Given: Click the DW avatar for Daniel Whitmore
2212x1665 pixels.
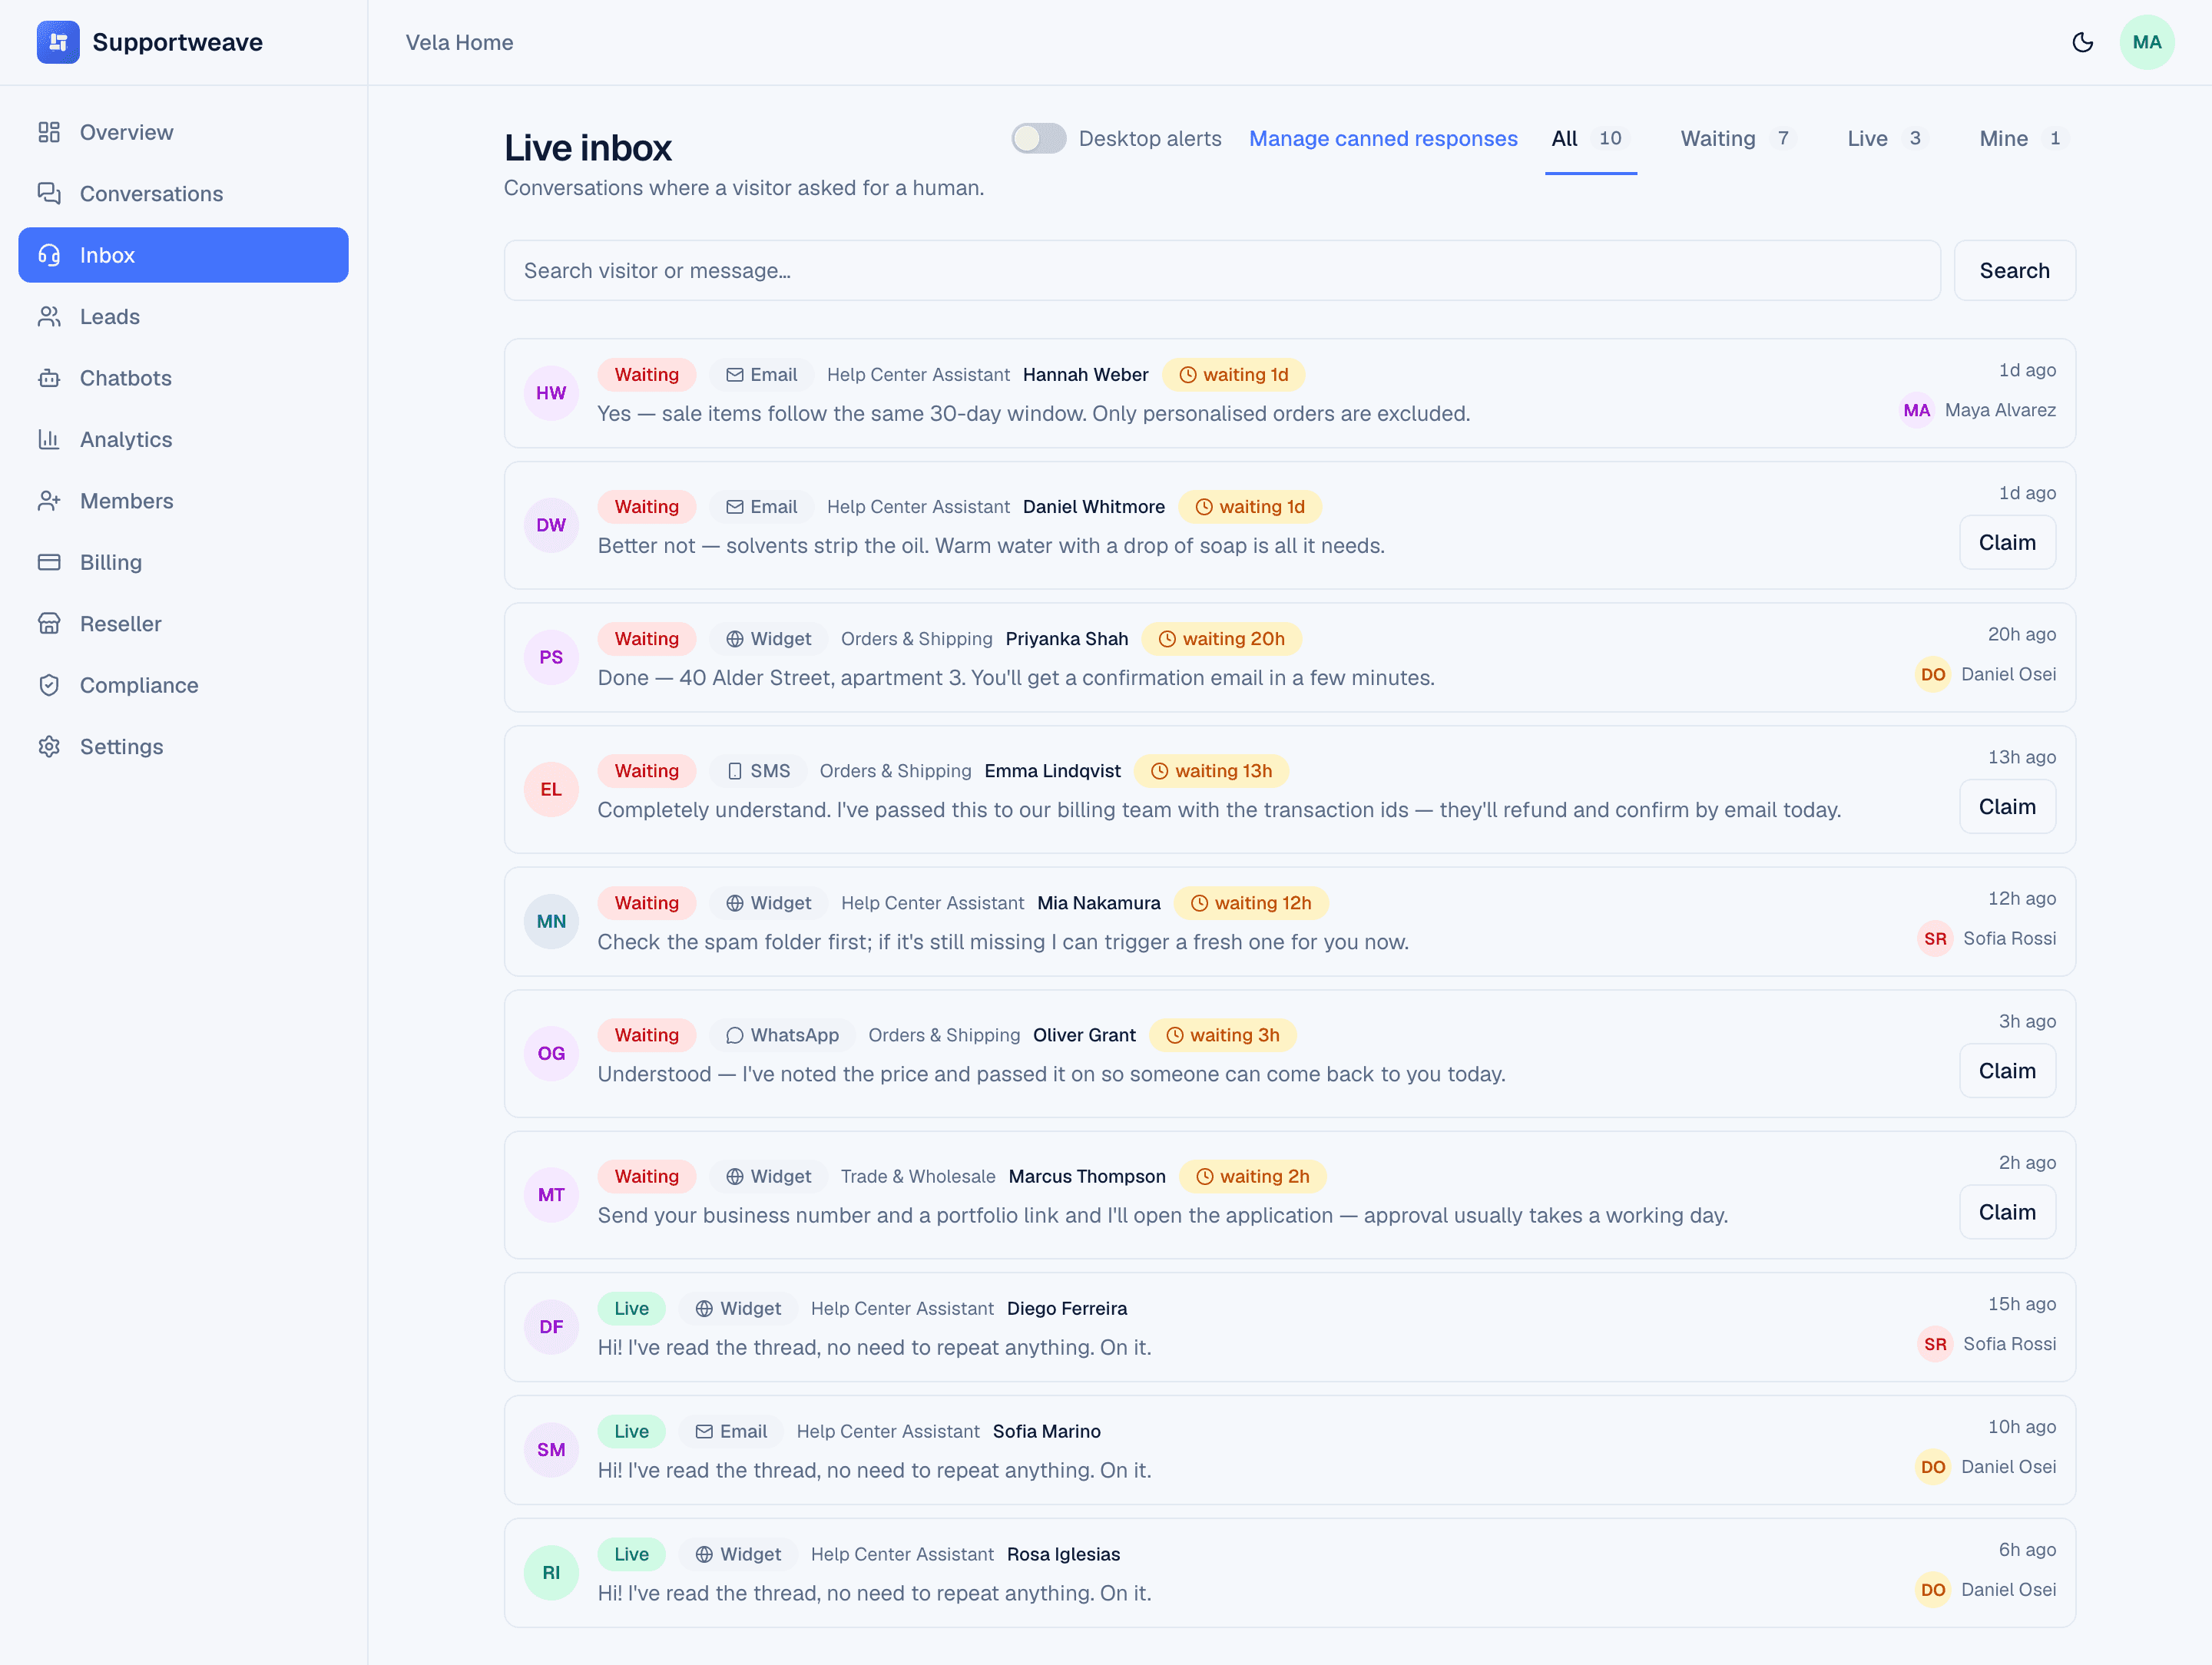Looking at the screenshot, I should [x=551, y=525].
